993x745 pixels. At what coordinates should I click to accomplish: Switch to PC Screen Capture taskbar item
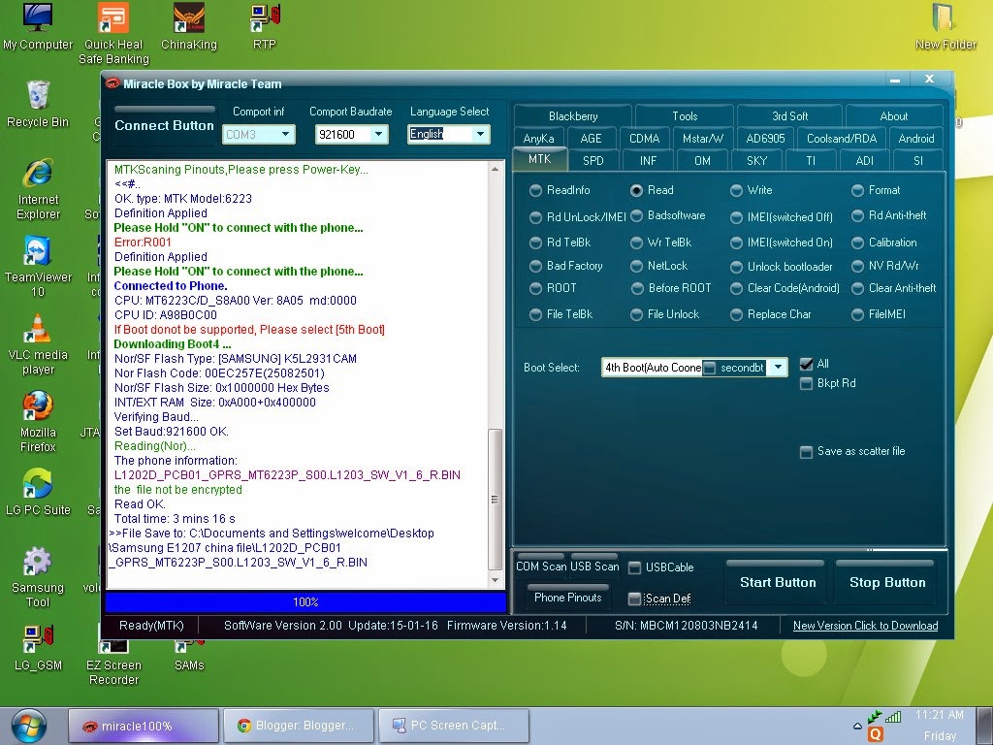point(454,726)
